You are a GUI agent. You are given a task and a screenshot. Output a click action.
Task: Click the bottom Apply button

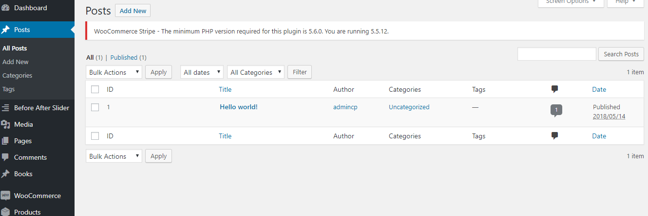coord(158,156)
